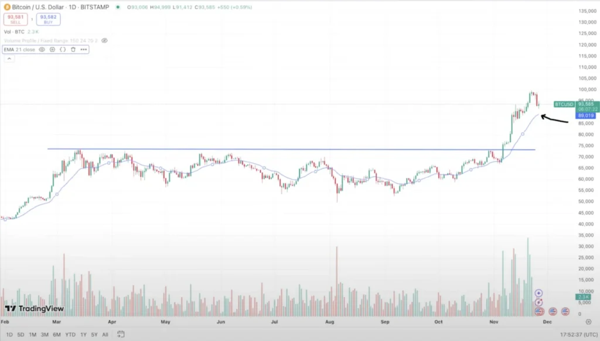Viewport: 600px width, 341px height.
Task: Open the go-to-date calendar icon
Action: (x=121, y=335)
